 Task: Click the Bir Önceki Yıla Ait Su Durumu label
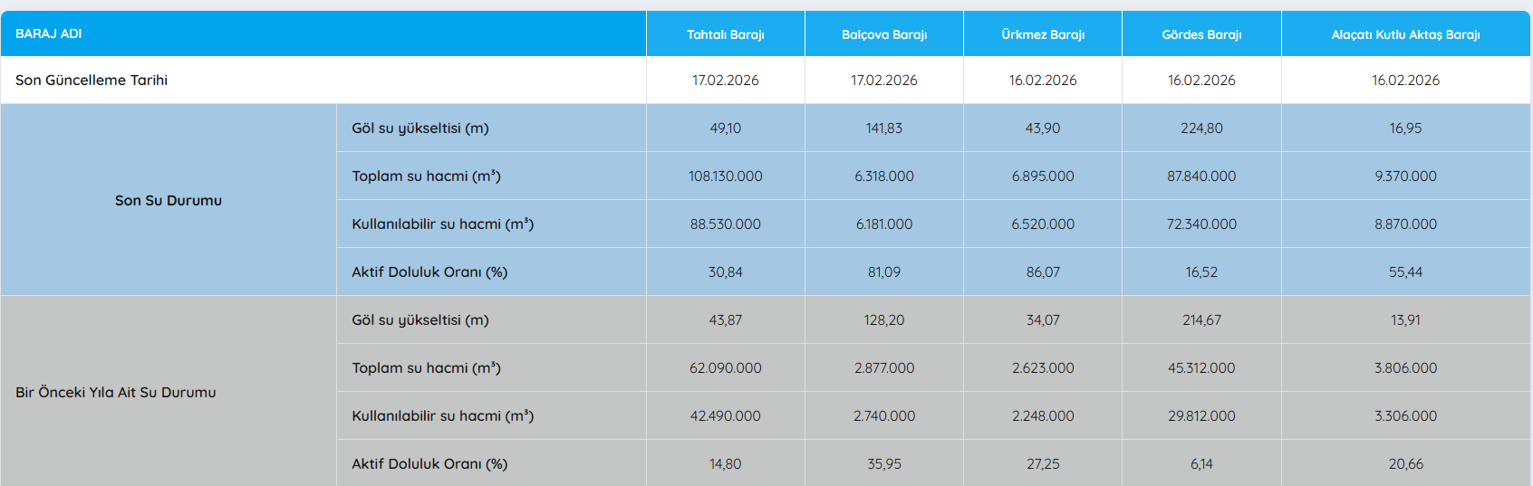point(116,392)
